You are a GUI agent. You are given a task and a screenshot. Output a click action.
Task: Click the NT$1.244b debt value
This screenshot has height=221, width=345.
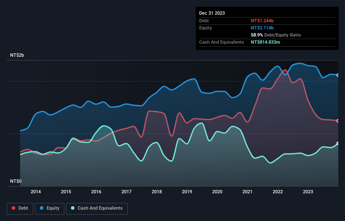[262, 21]
